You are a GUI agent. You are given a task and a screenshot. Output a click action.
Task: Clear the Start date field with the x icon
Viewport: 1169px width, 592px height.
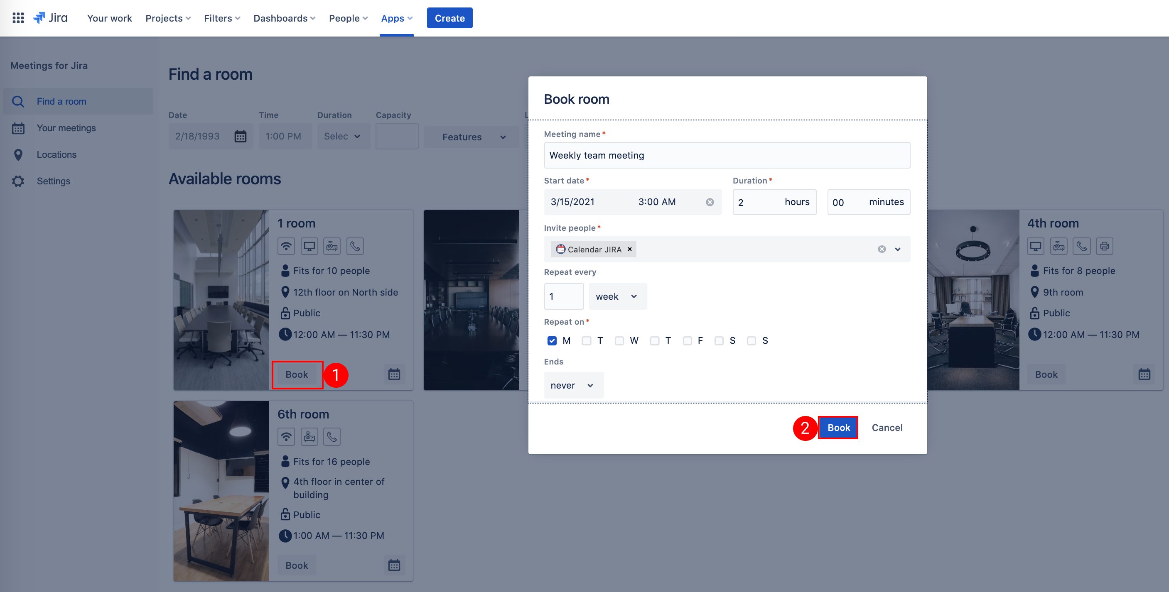coord(710,202)
